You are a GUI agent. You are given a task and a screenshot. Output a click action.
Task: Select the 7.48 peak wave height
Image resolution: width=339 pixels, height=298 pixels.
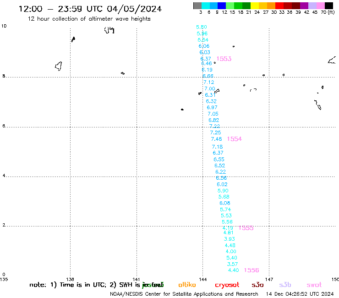[216, 139]
